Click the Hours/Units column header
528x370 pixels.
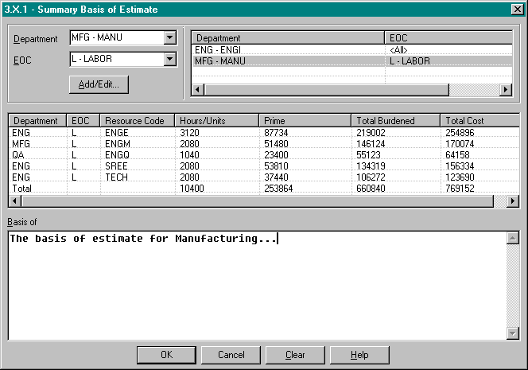216,121
